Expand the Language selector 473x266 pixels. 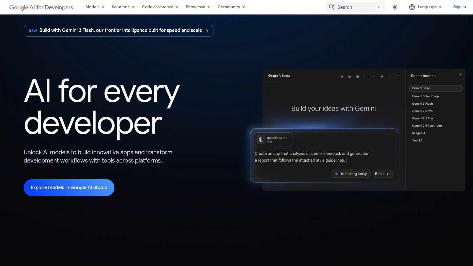click(425, 7)
